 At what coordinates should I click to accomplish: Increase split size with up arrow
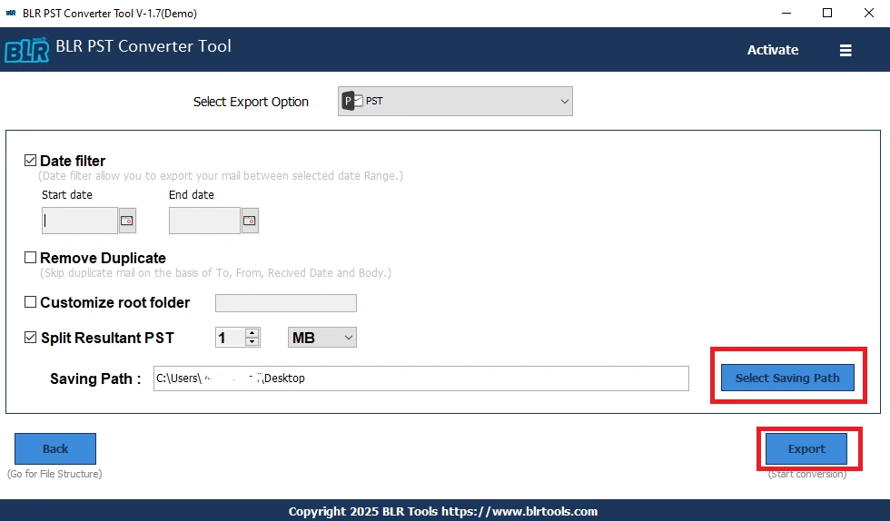click(x=252, y=332)
